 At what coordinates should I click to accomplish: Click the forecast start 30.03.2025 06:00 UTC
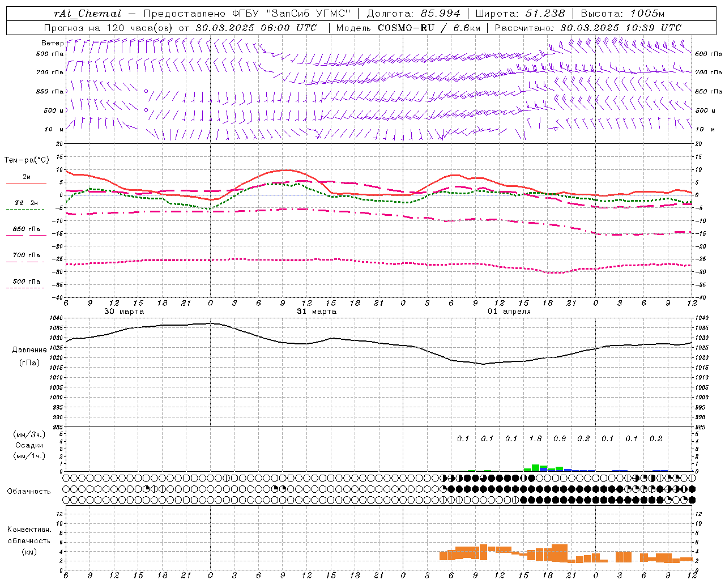(256, 28)
